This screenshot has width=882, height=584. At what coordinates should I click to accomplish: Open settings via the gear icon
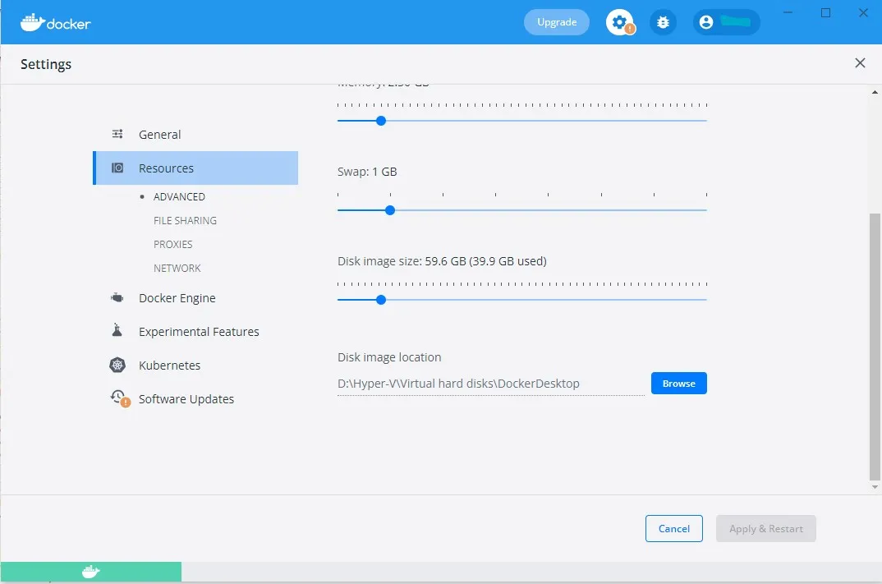620,22
